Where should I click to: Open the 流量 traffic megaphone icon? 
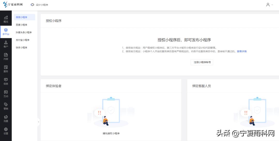[x=6, y=119]
